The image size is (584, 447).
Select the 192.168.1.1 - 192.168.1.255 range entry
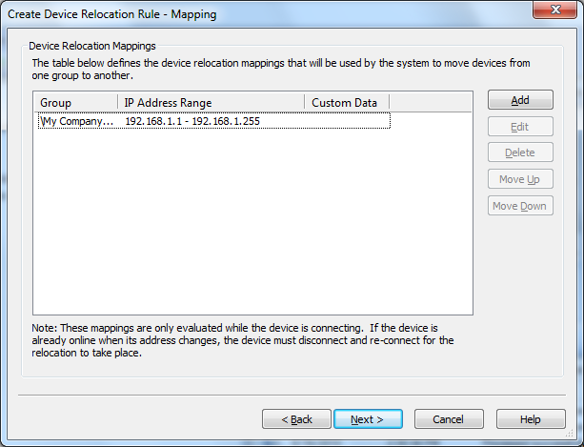192,121
